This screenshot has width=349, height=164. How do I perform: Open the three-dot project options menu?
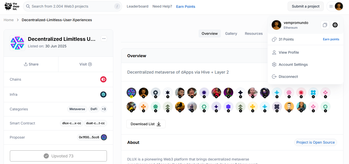point(104,39)
